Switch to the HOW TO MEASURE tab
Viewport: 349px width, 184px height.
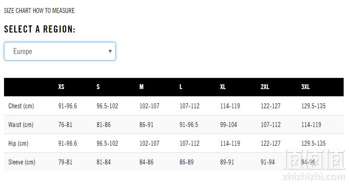(x=53, y=10)
